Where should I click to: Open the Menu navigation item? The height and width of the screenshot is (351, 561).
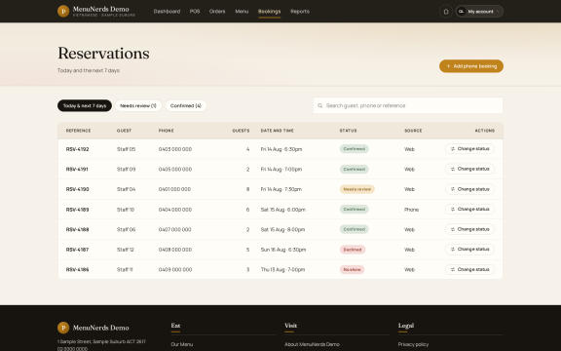coord(242,12)
